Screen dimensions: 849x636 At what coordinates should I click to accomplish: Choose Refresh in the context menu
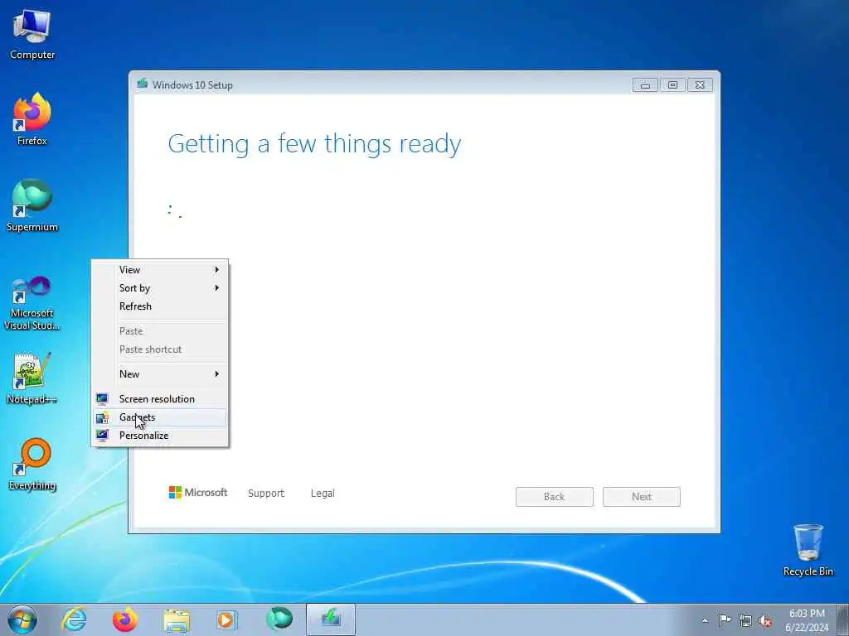160,306
